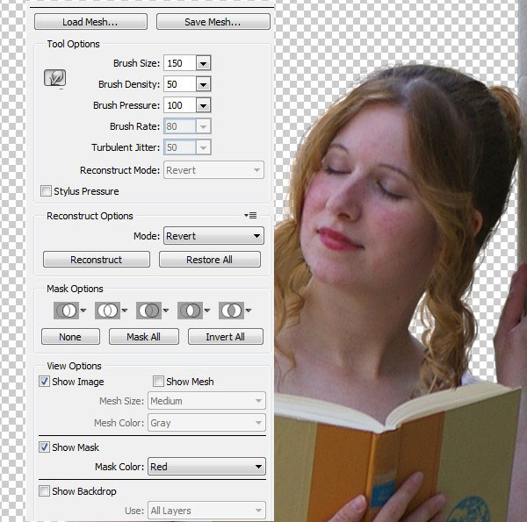Enable the Show Mesh checkbox
The width and height of the screenshot is (527, 522).
(158, 382)
